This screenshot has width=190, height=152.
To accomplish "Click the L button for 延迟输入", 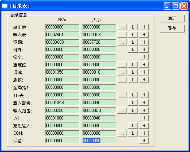I will click(133, 126).
